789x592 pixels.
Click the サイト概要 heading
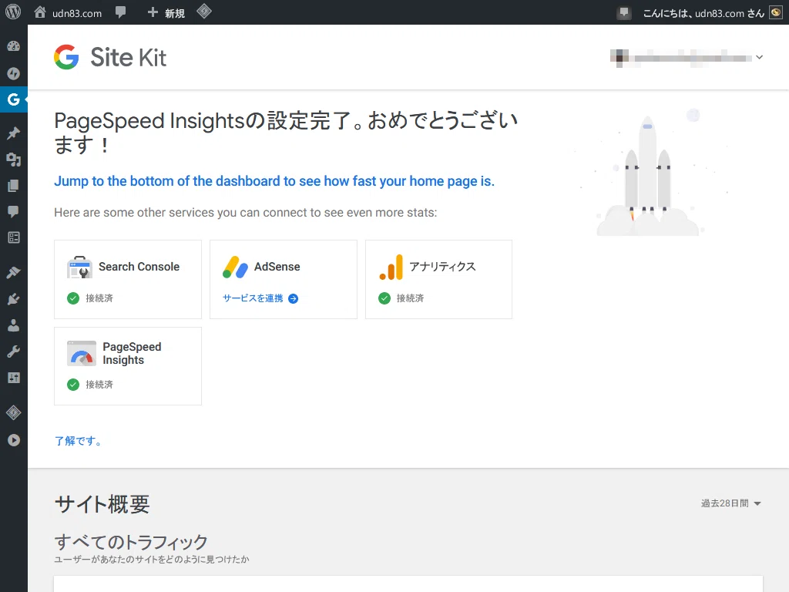[102, 504]
